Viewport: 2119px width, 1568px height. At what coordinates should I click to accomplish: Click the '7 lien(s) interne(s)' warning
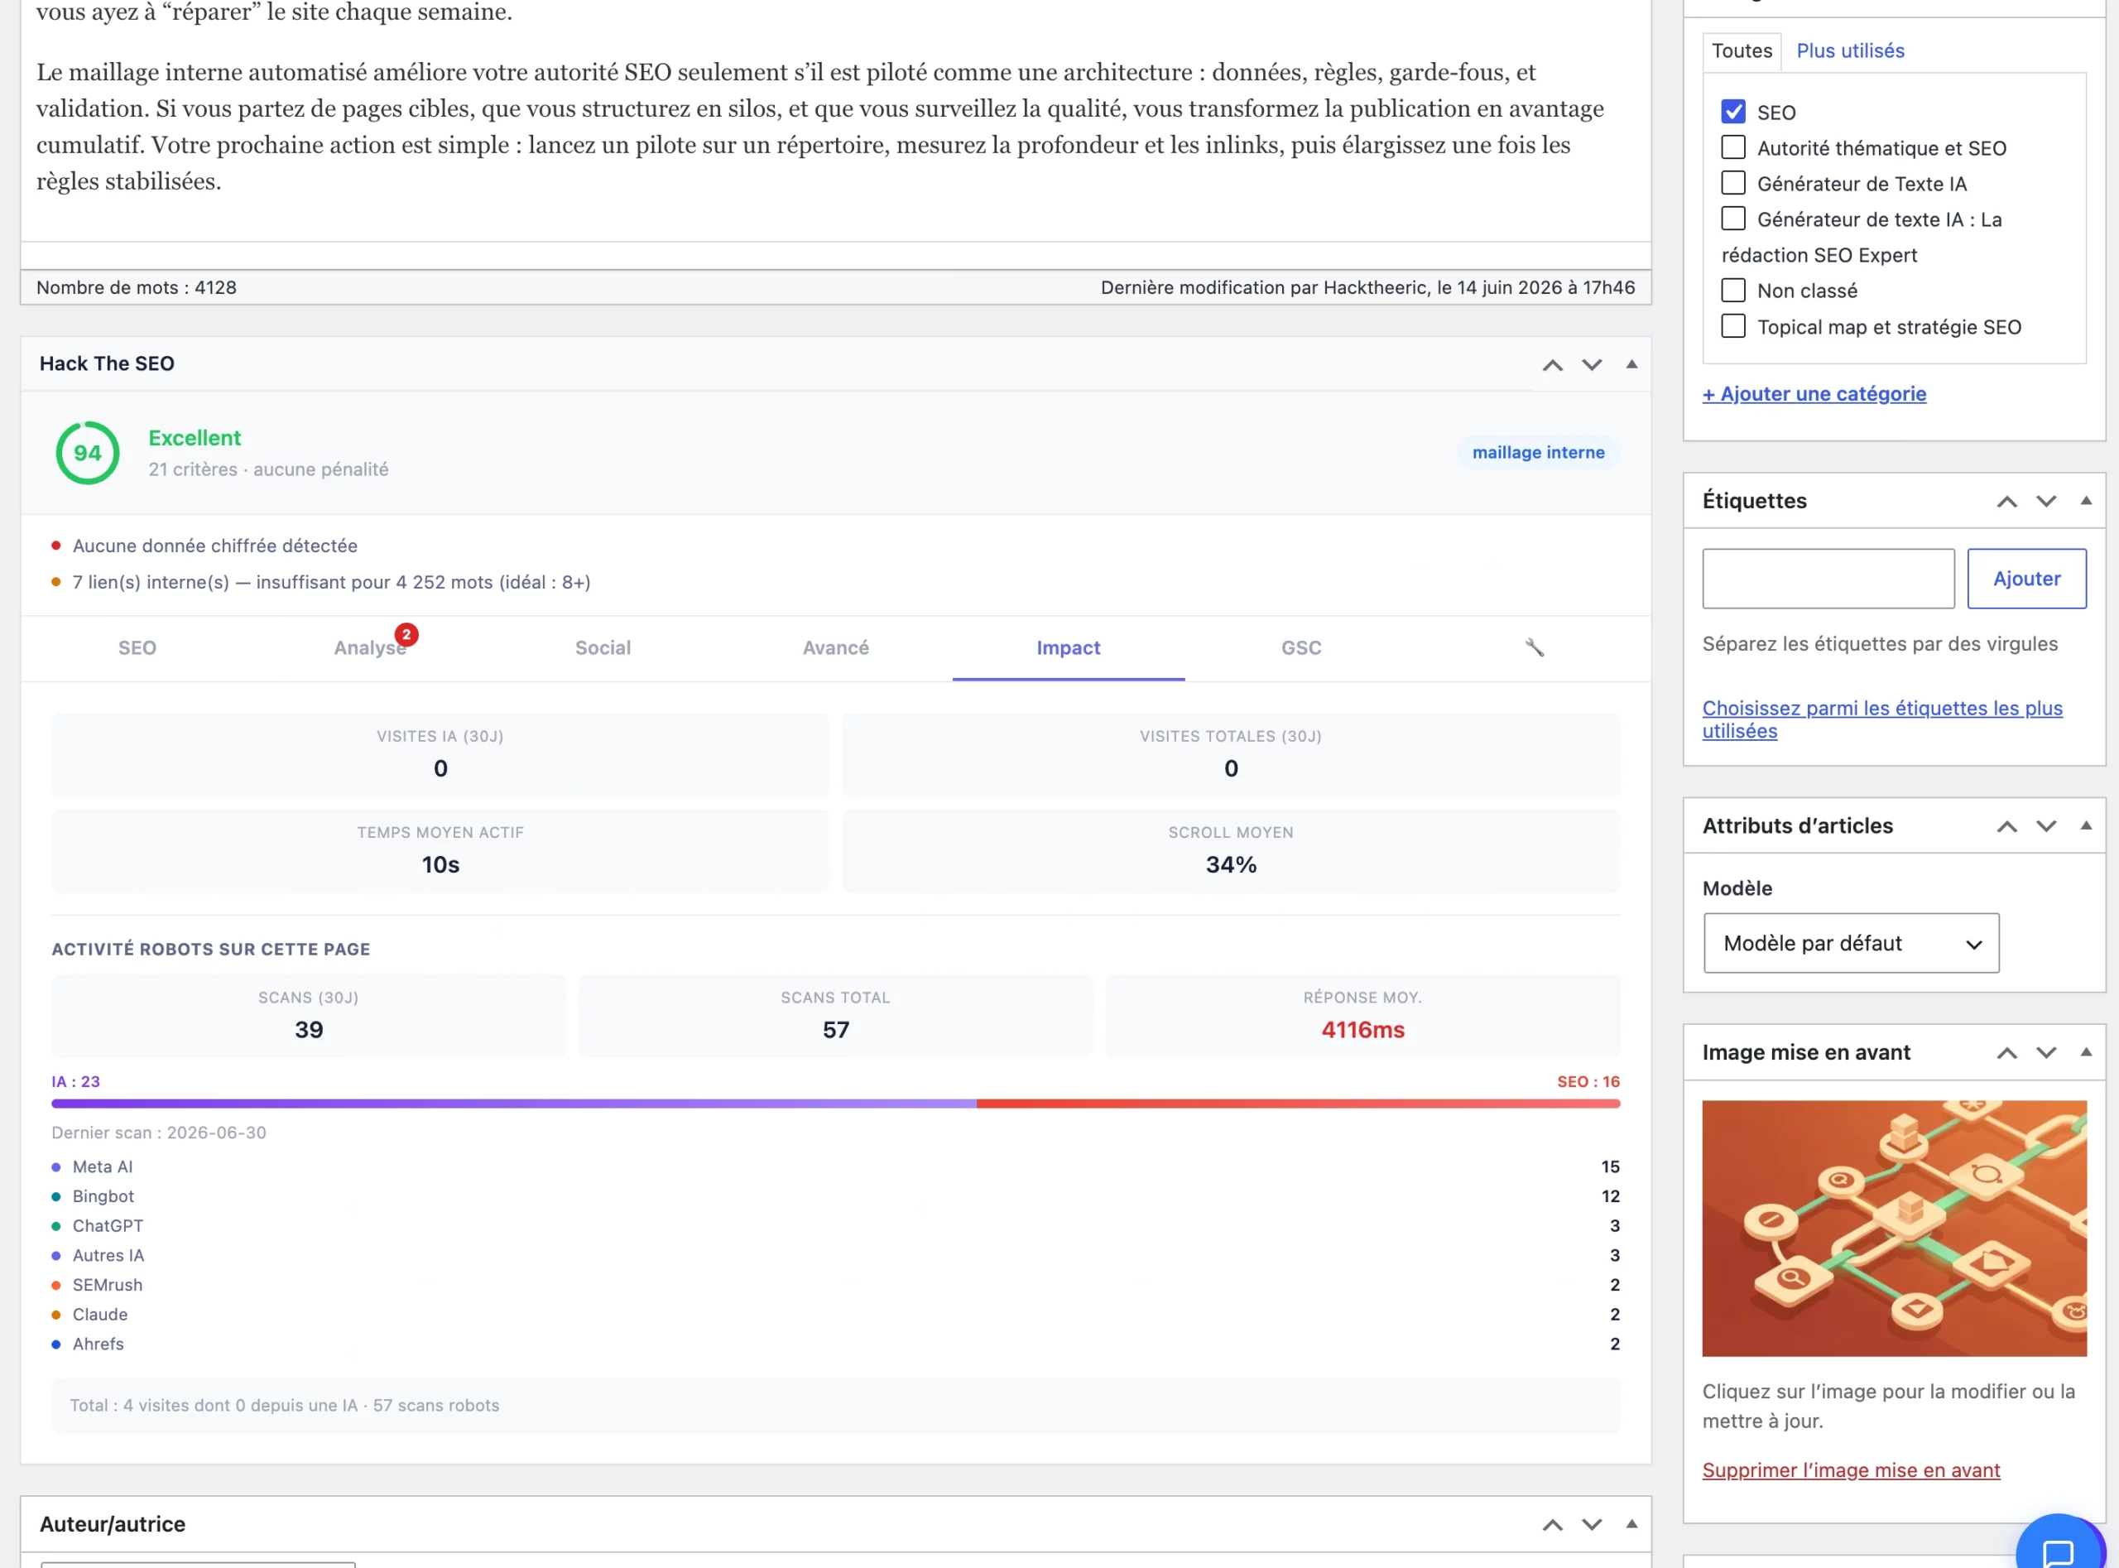[x=331, y=583]
